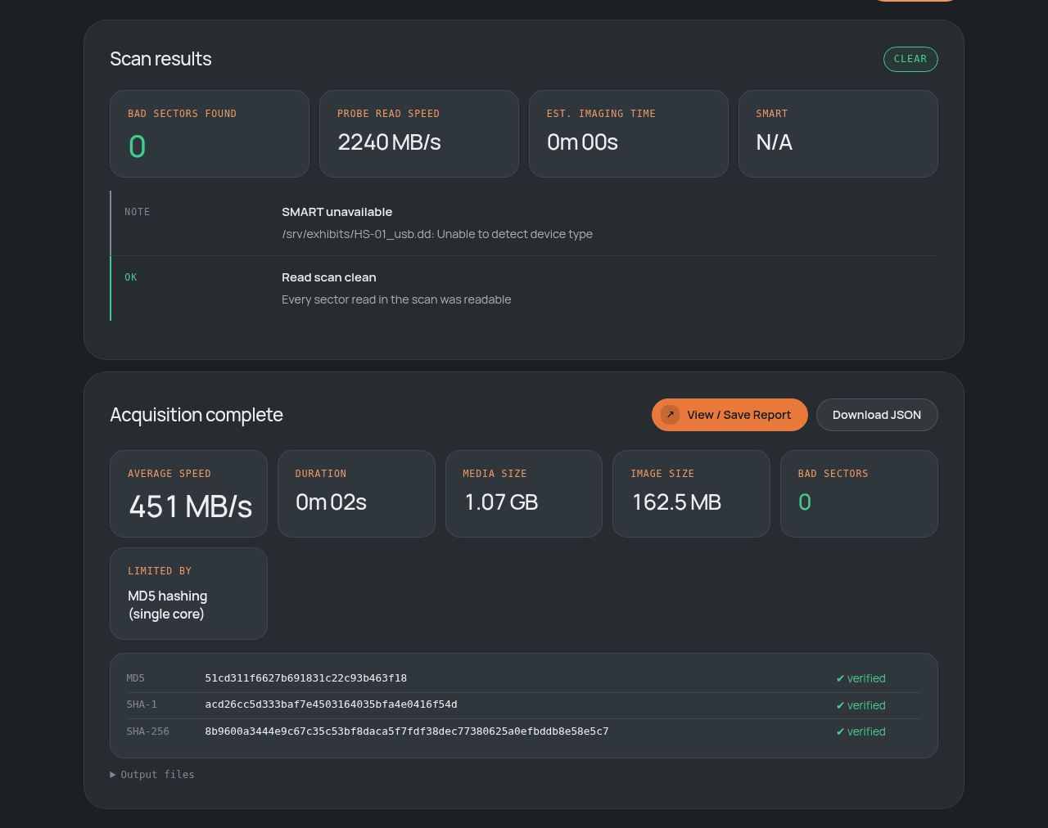Click the 0m 02s duration value
This screenshot has width=1048, height=828.
(331, 502)
